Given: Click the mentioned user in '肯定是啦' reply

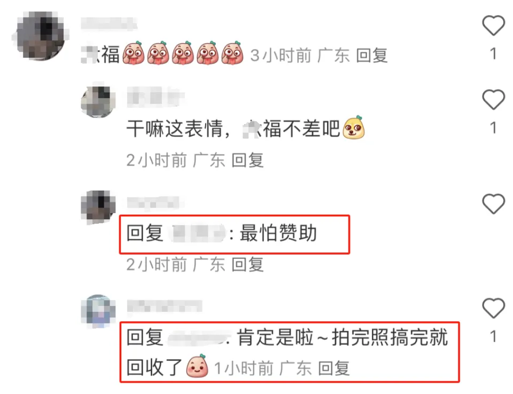Looking at the screenshot, I should pos(197,338).
